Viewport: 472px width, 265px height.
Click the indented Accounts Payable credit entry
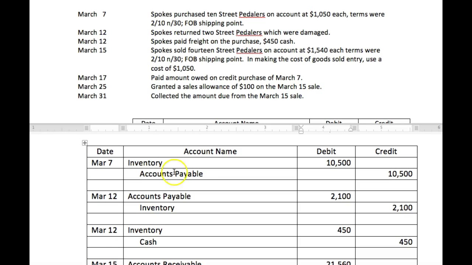click(171, 174)
